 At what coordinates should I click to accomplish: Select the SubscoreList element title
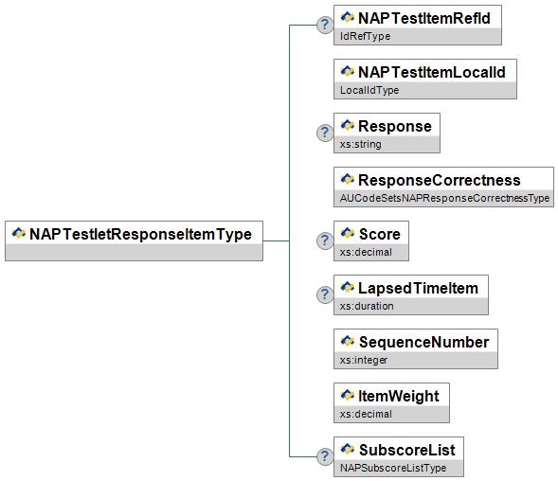point(406,450)
